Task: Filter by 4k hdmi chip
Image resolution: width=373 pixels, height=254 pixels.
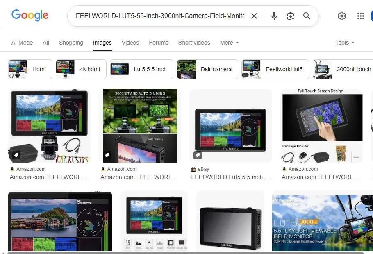Action: click(81, 69)
